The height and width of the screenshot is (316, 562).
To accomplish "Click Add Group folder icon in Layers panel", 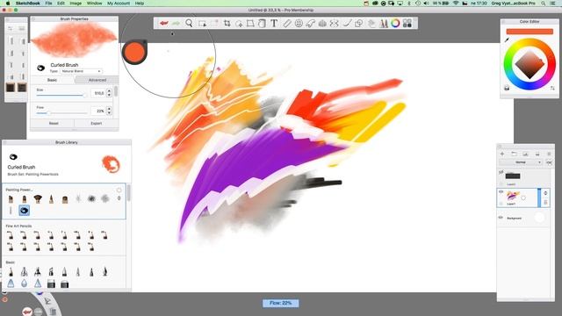I will click(x=514, y=154).
